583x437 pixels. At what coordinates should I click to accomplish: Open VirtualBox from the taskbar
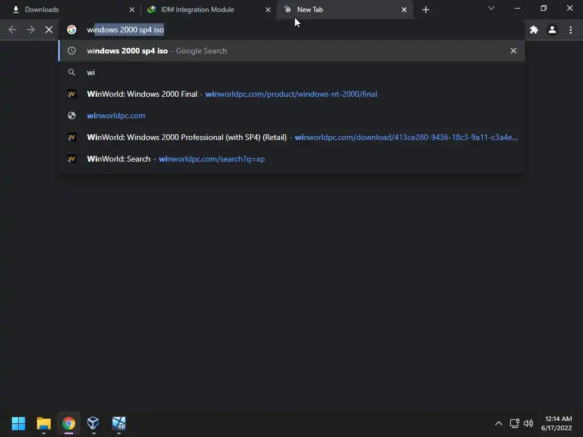pos(93,423)
